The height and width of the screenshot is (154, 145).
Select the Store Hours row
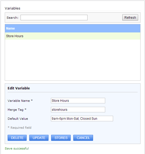pos(73,36)
